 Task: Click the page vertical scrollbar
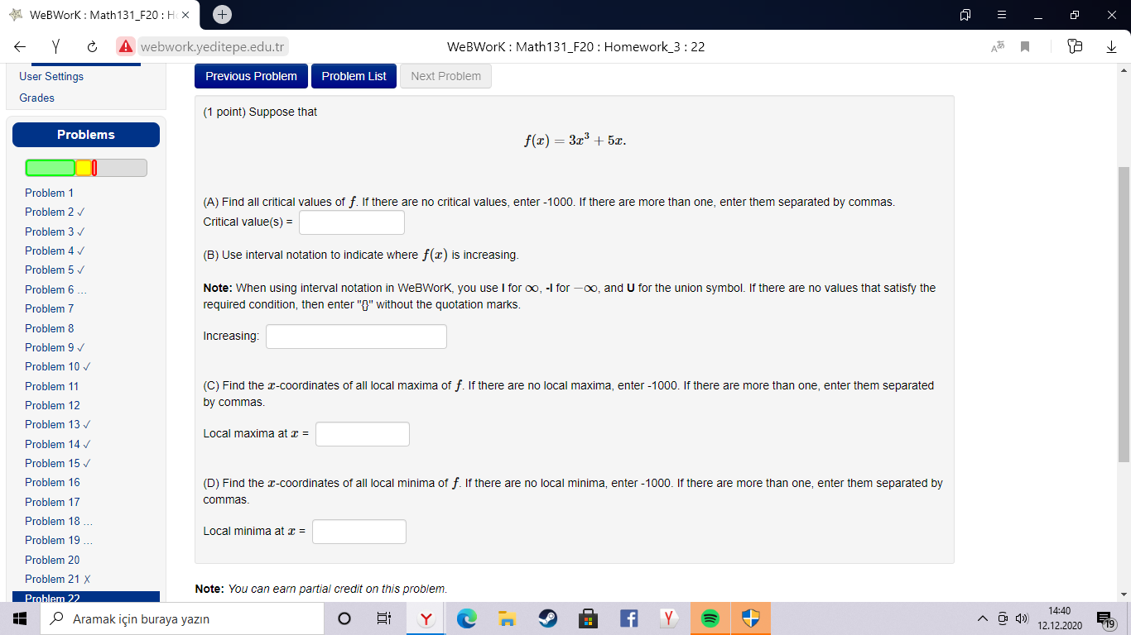pos(1124,314)
